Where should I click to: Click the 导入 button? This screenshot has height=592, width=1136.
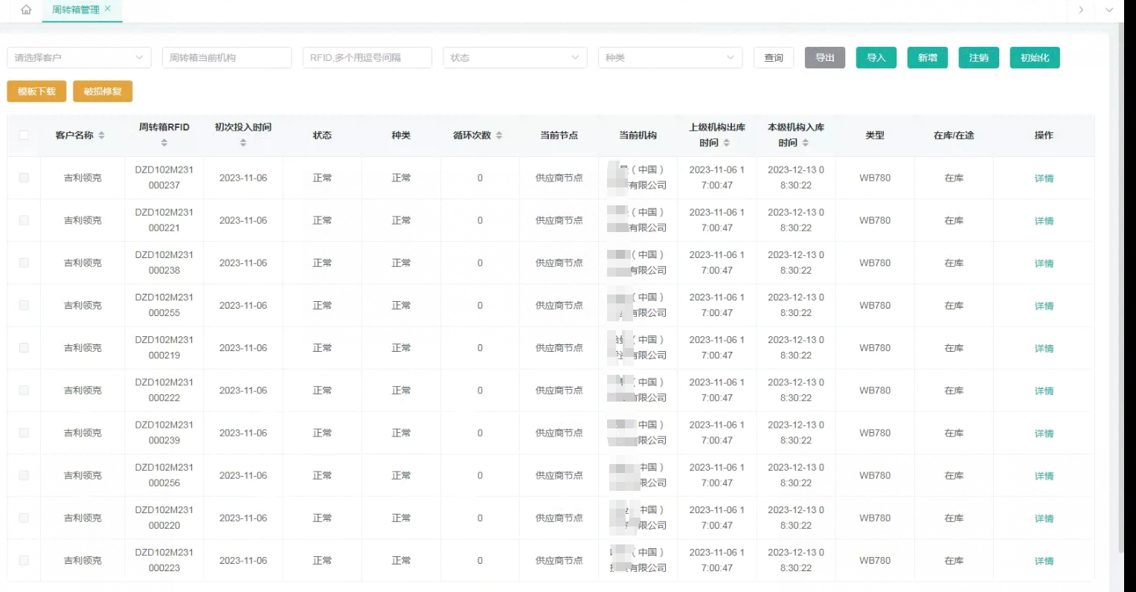point(876,57)
